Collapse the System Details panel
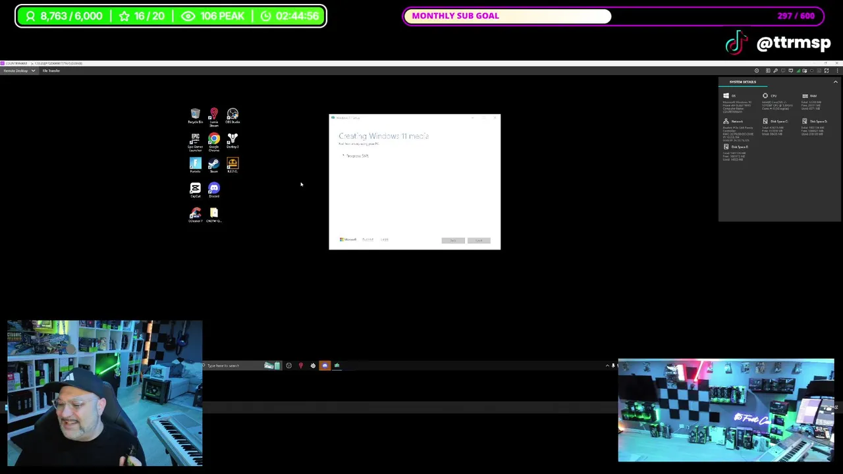The image size is (843, 474). [x=835, y=82]
